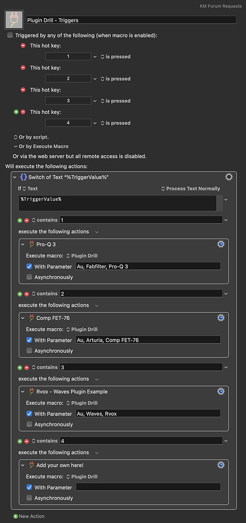Click the macro plug icon thumbnail

[x=14, y=20]
